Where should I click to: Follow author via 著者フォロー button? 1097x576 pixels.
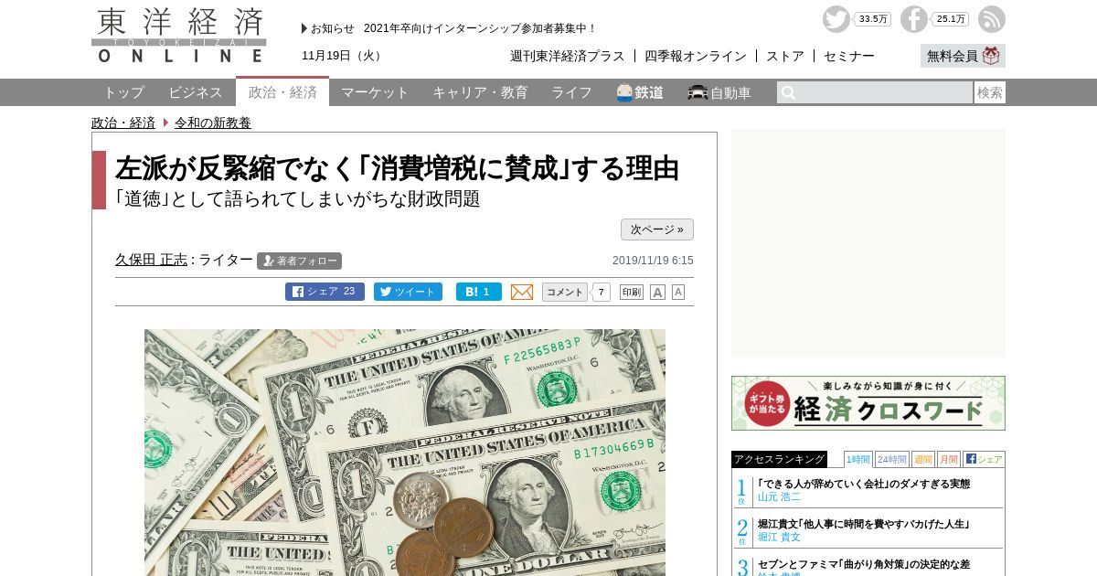point(299,261)
